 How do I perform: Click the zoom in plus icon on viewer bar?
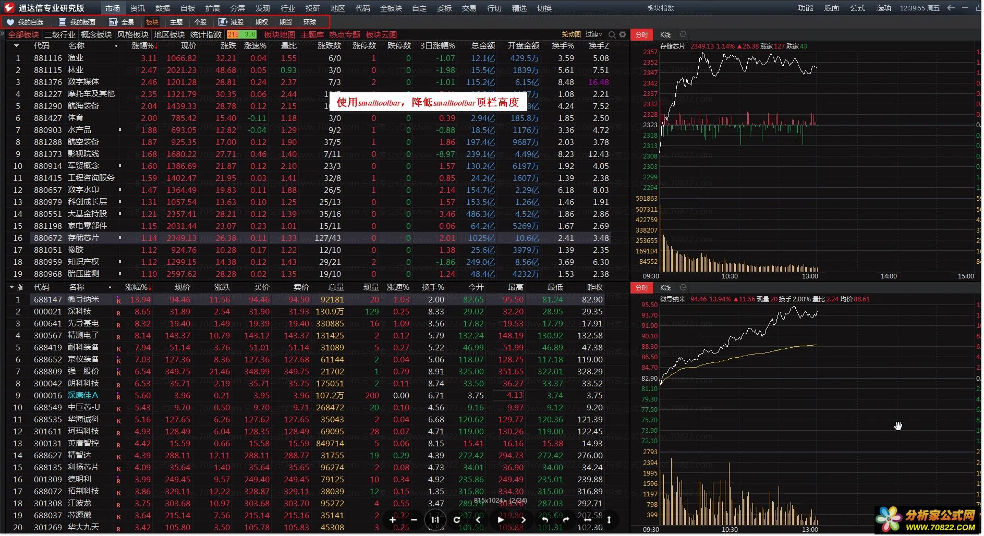[x=393, y=520]
